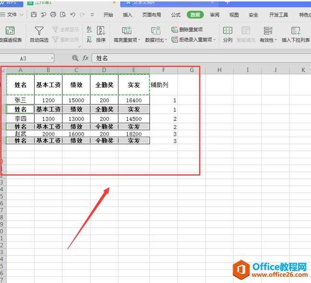Click the formula bar showing 姓名
The height and width of the screenshot is (283, 311).
(201, 58)
